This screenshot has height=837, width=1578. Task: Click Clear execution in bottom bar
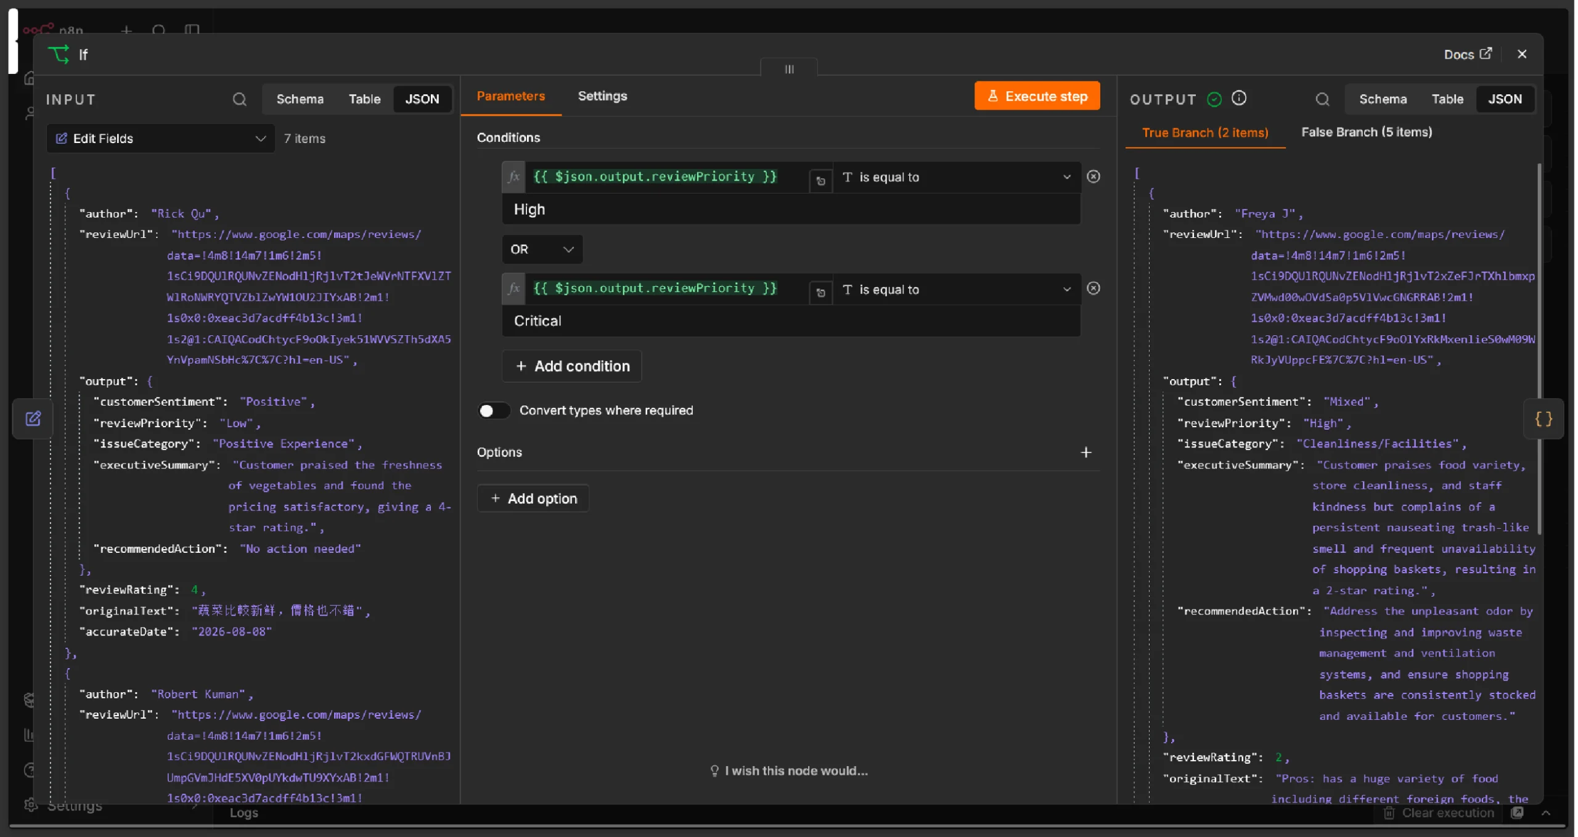[1439, 813]
